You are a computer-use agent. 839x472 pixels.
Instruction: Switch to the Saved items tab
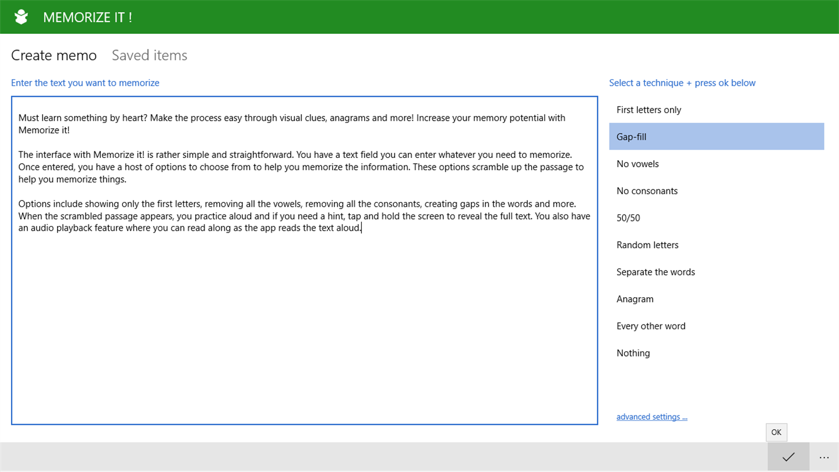point(149,55)
